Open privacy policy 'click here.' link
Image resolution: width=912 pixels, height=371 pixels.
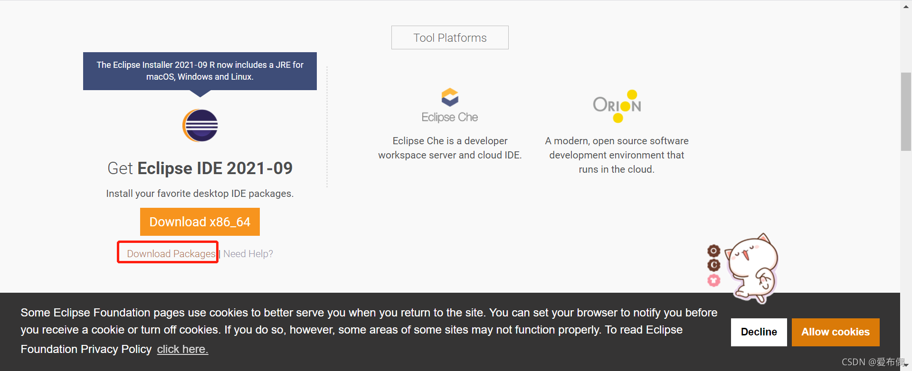(x=182, y=349)
